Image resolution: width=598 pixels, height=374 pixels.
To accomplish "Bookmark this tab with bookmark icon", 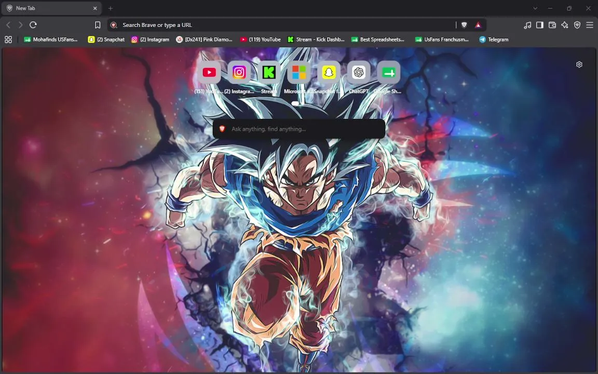I will pyautogui.click(x=98, y=25).
